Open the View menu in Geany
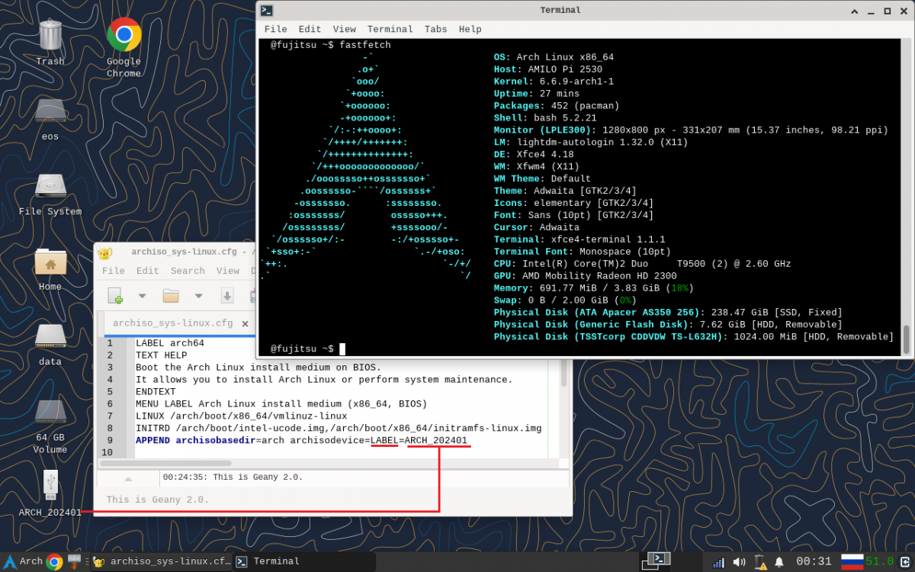The image size is (915, 572). [x=227, y=271]
